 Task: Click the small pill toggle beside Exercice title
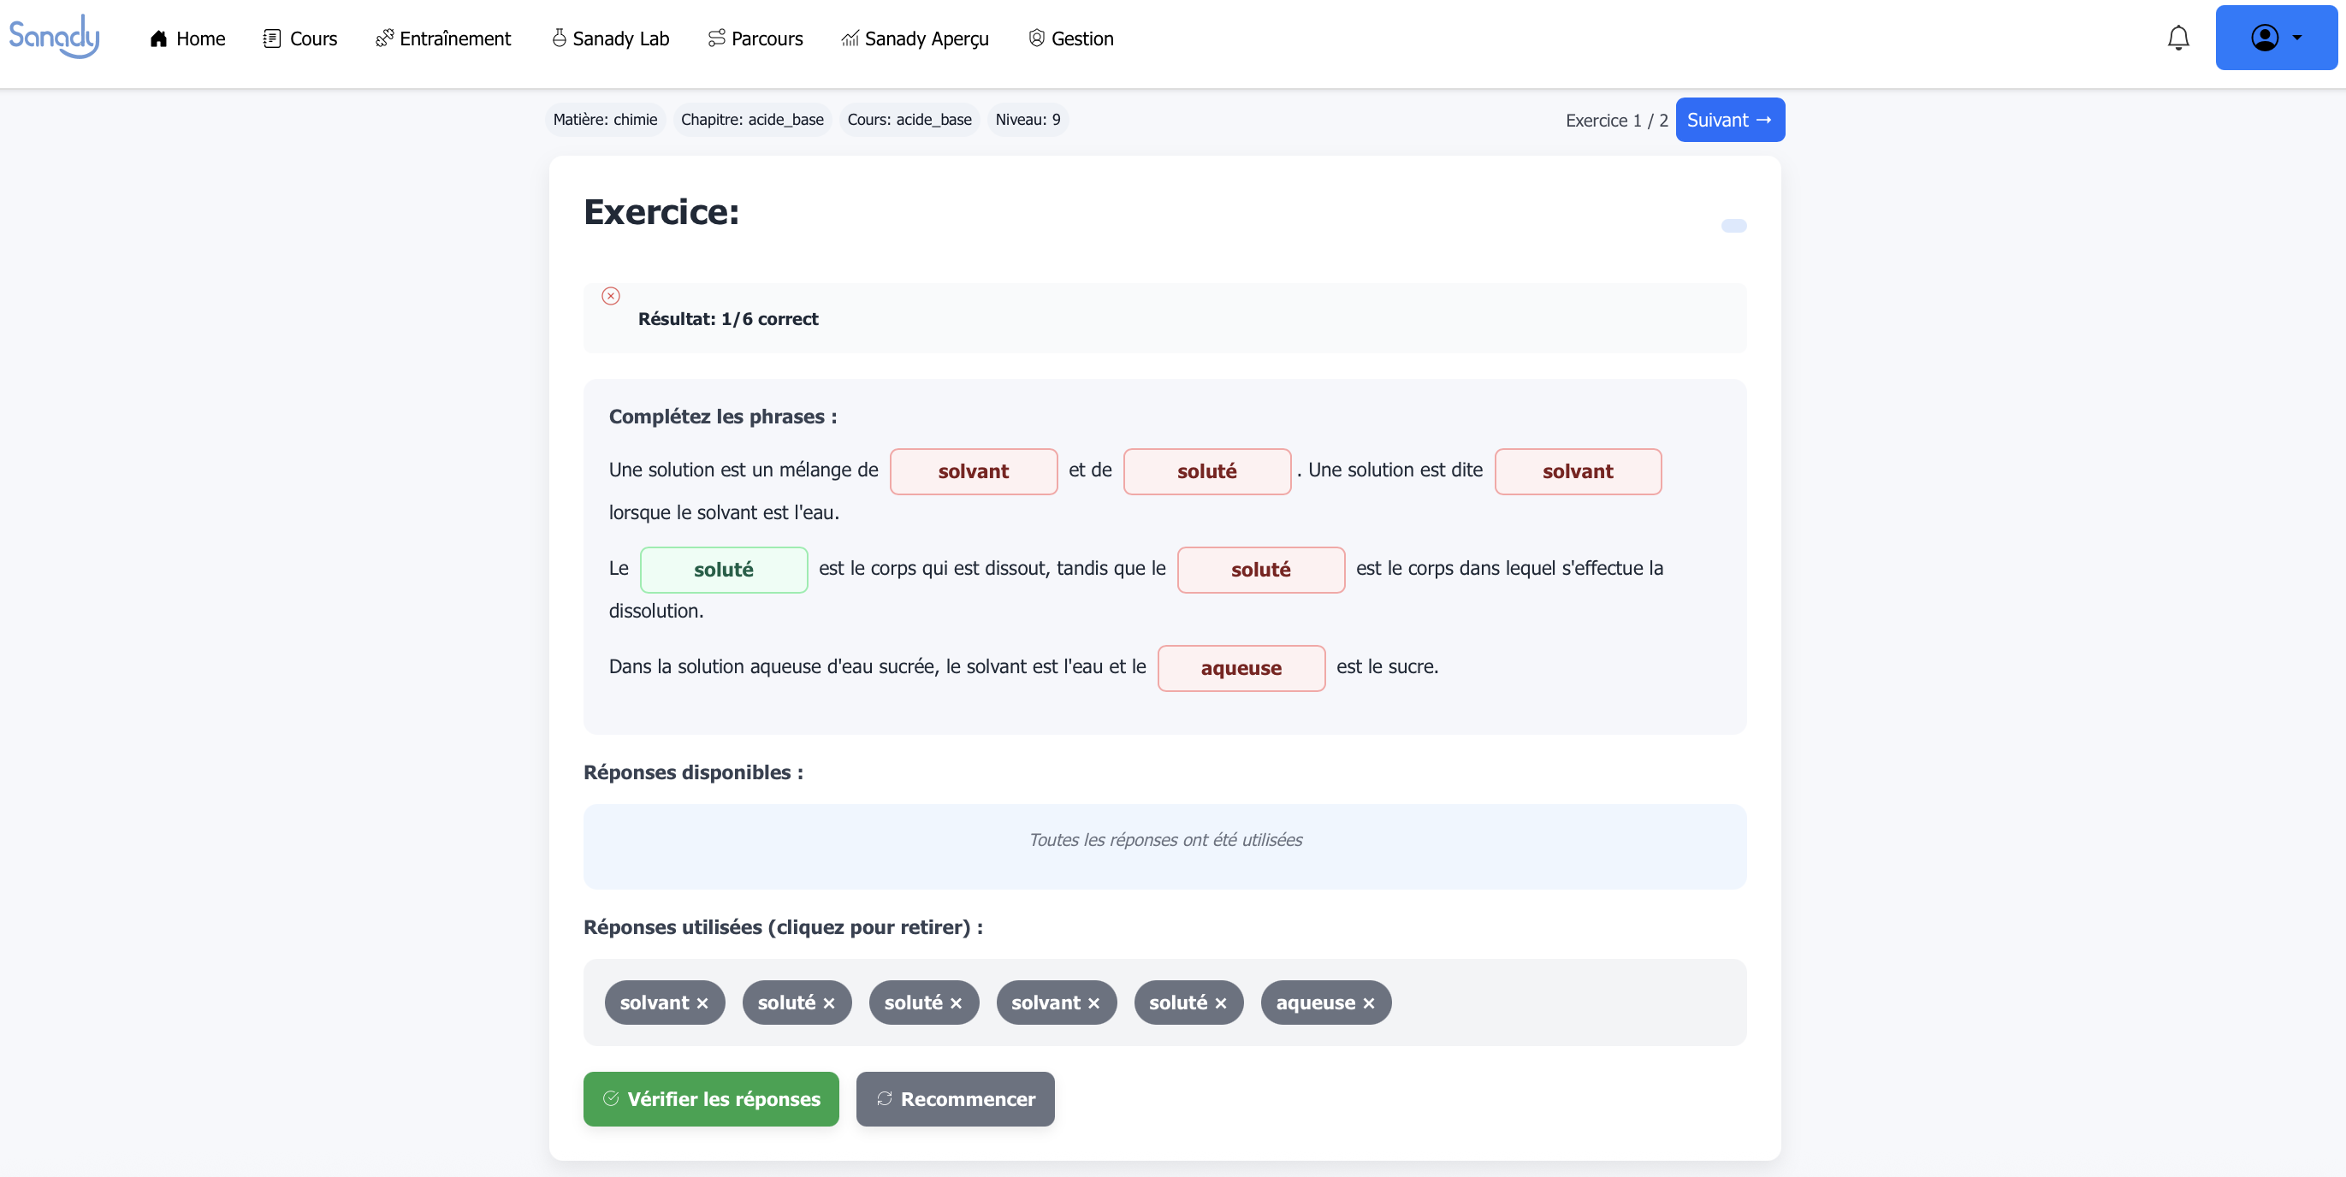coord(1733,226)
